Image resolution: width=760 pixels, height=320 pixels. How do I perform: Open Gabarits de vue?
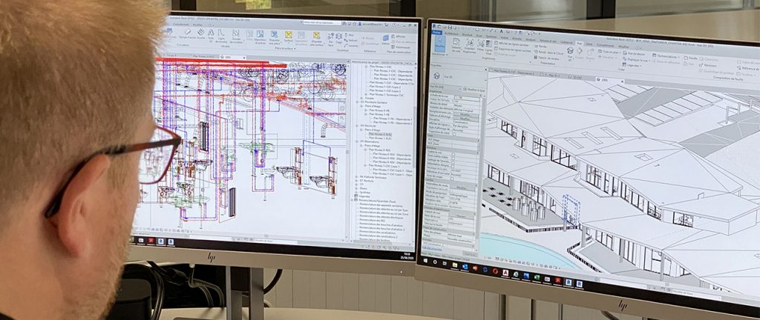[456, 44]
